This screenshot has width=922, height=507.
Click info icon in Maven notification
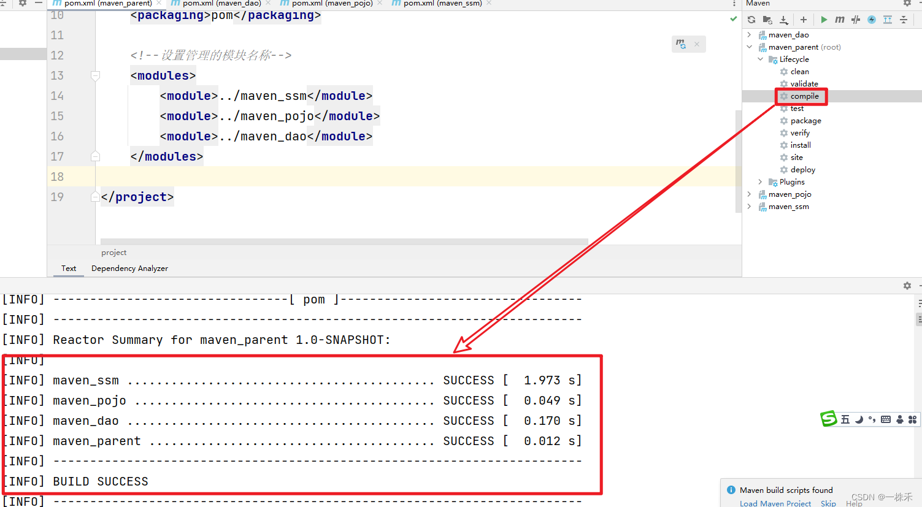click(731, 490)
